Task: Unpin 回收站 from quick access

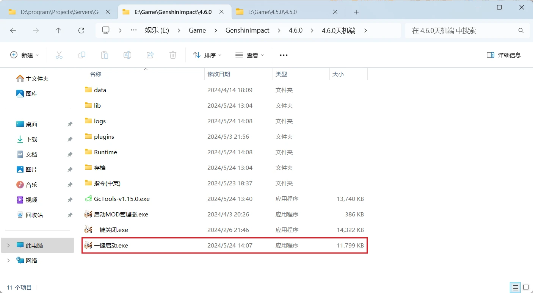Action: click(x=70, y=215)
